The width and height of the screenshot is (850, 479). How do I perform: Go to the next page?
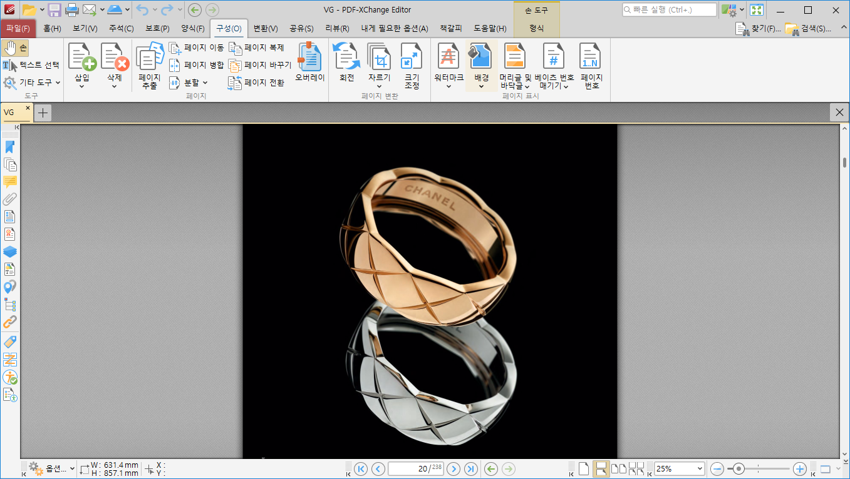click(x=454, y=469)
